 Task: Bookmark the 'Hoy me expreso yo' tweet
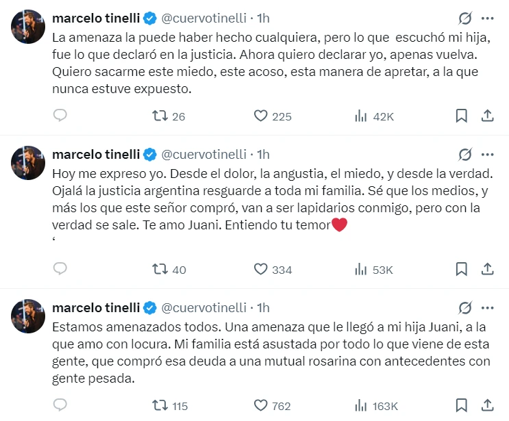[x=462, y=269]
